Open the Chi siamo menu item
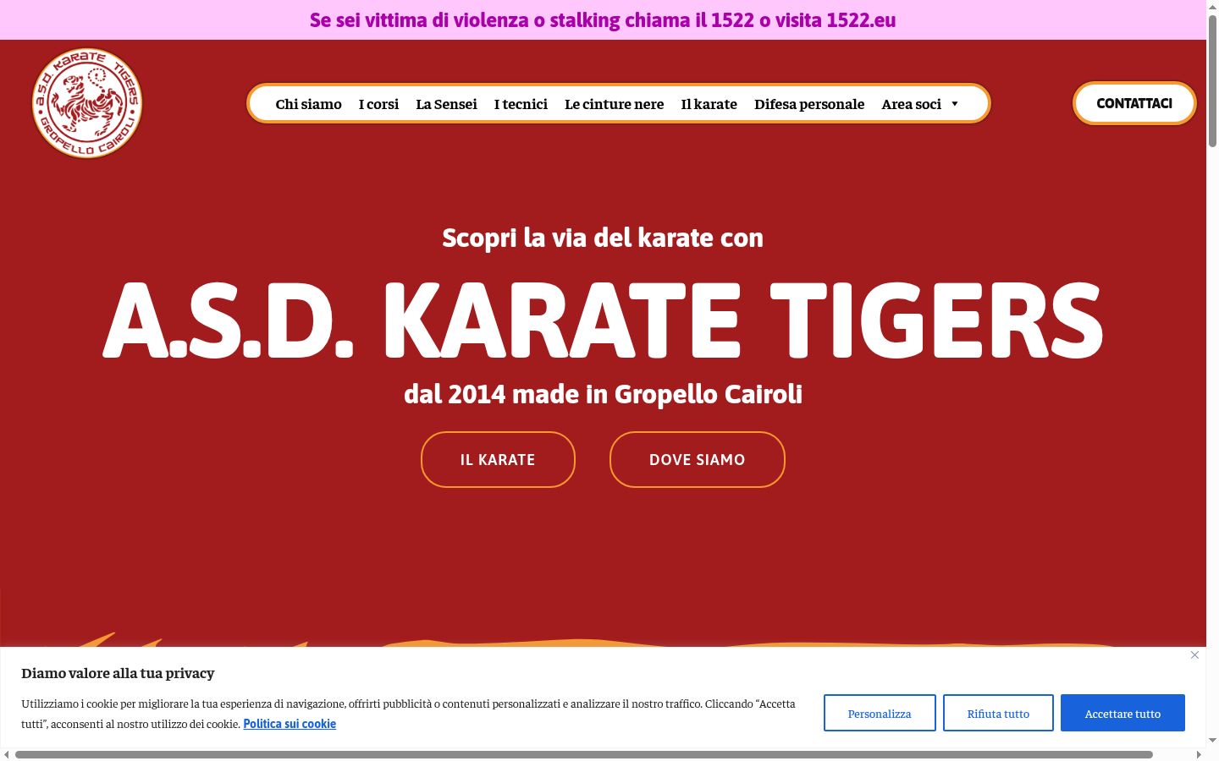1219x761 pixels. click(x=308, y=104)
